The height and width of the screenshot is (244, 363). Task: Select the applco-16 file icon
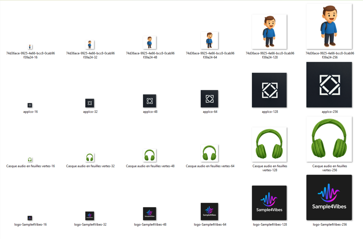30,105
